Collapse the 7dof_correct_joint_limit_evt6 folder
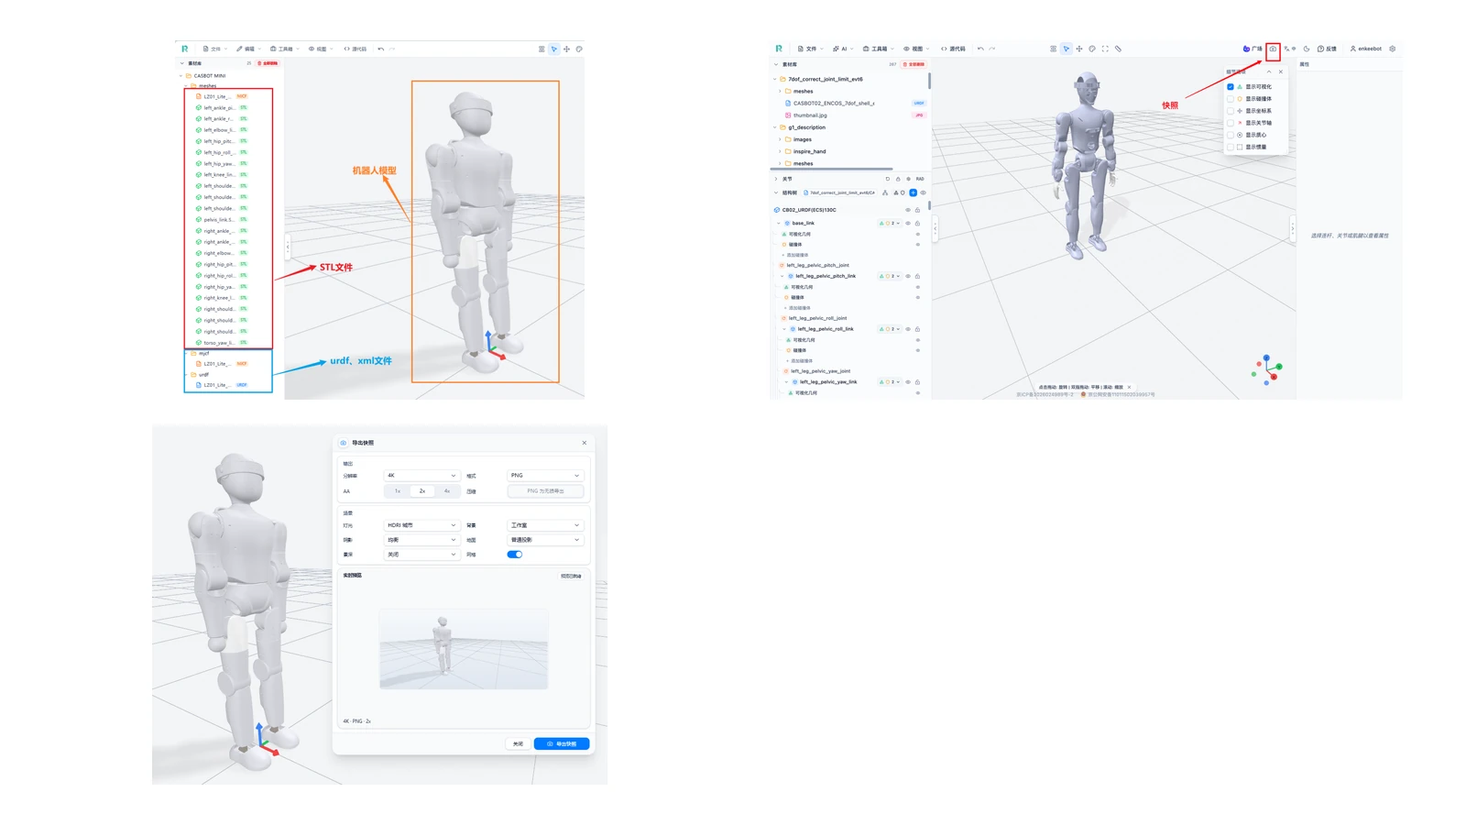 coord(775,79)
